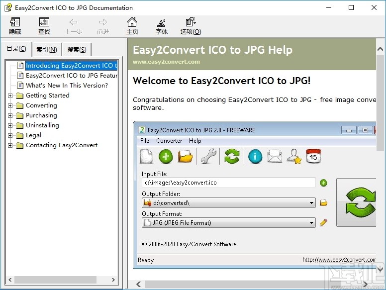Select the Contacting Easy2Convert tree item
This screenshot has height=290, width=386.
(62, 145)
